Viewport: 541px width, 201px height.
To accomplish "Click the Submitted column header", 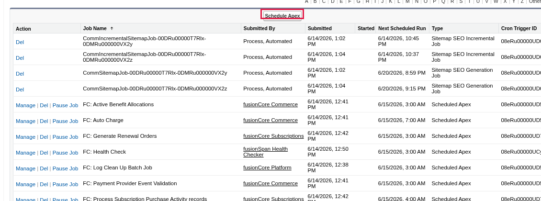I will pos(319,28).
